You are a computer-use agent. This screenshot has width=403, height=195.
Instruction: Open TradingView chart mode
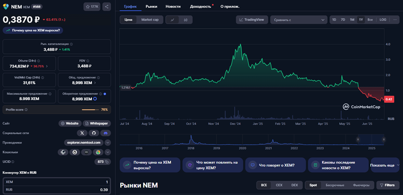click(x=252, y=20)
